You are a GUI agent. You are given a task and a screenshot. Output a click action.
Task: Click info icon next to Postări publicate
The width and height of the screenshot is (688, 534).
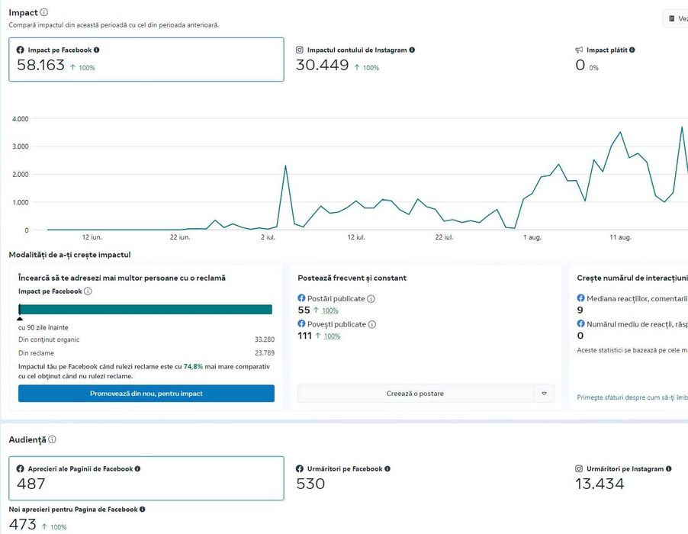click(371, 299)
